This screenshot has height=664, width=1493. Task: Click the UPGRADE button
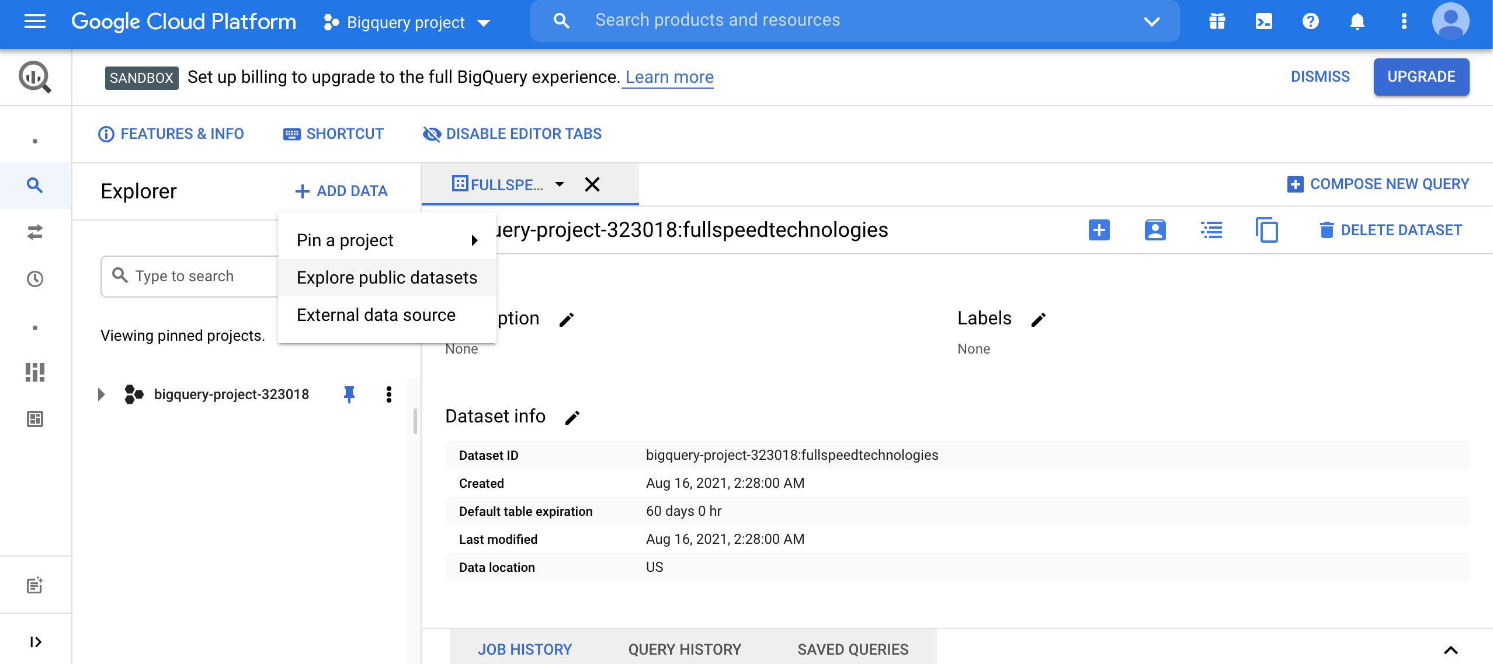1421,77
